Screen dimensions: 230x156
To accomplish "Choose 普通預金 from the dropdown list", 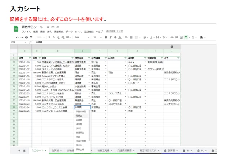I will click(x=81, y=133).
